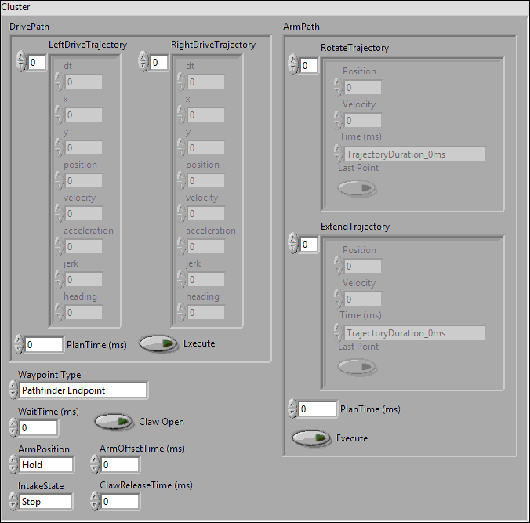Click ExtendTrajectory Velocity value field
The height and width of the screenshot is (523, 530).
click(363, 300)
